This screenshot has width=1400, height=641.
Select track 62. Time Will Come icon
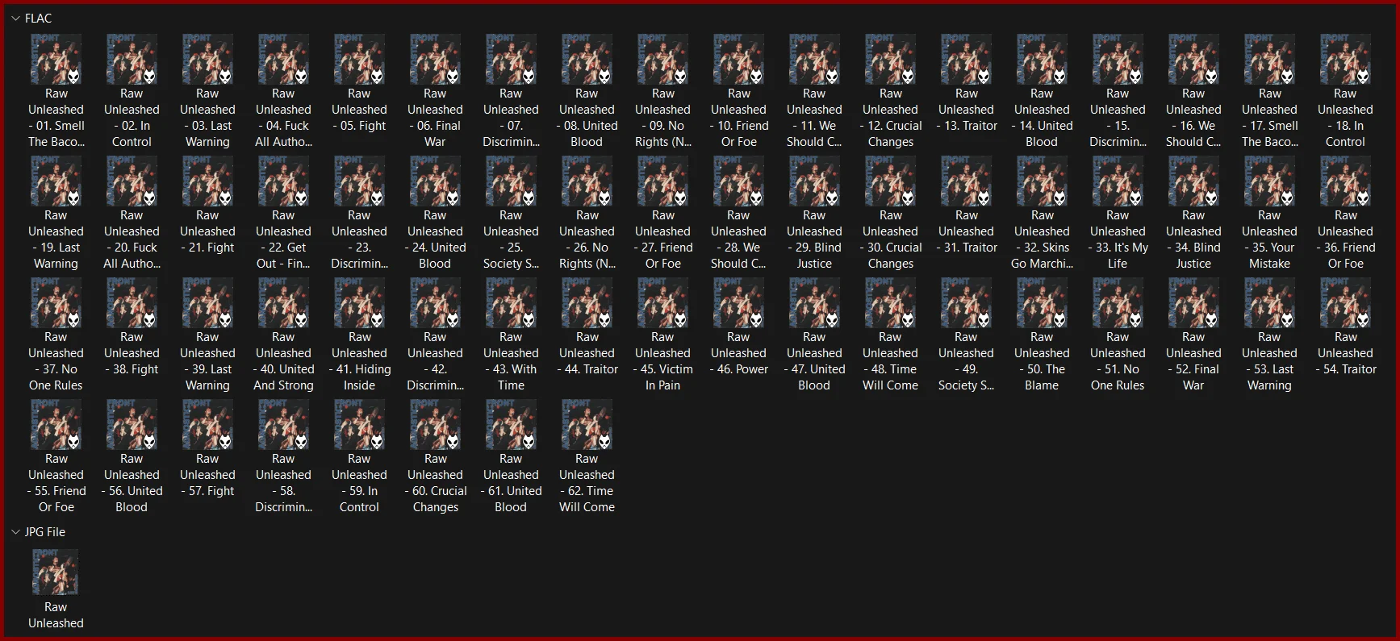pos(587,425)
